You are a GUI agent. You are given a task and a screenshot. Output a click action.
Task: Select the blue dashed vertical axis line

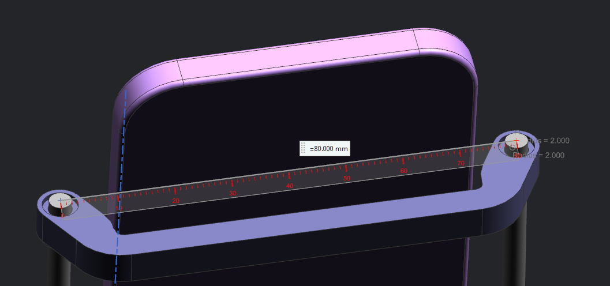click(x=121, y=186)
